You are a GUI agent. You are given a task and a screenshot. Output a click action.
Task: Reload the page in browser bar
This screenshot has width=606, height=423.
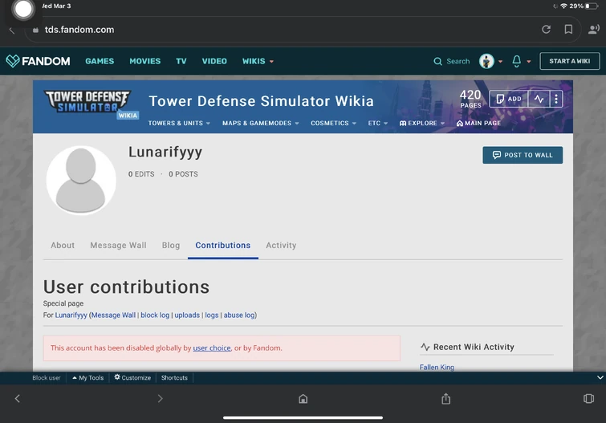click(546, 30)
